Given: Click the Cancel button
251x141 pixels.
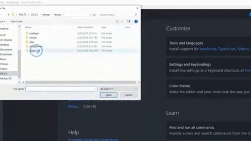Looking at the screenshot, I should [129, 95].
